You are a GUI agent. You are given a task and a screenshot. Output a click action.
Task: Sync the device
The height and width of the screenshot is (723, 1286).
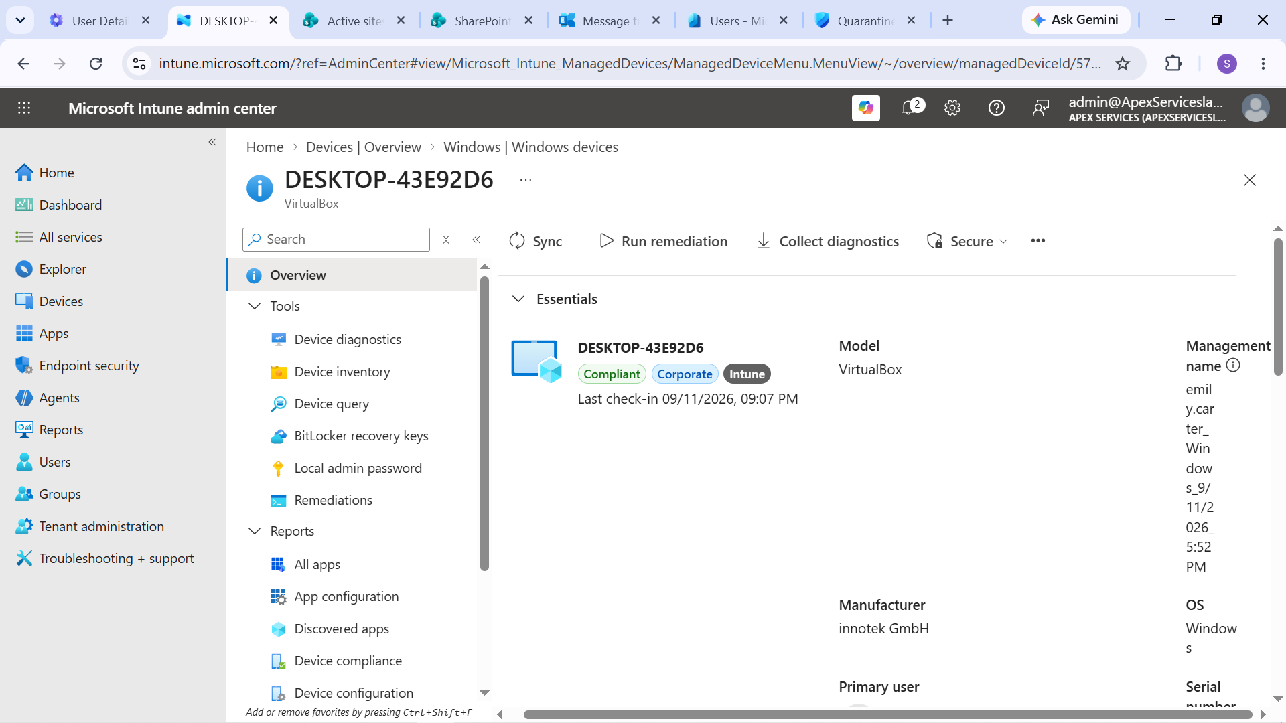pos(535,241)
